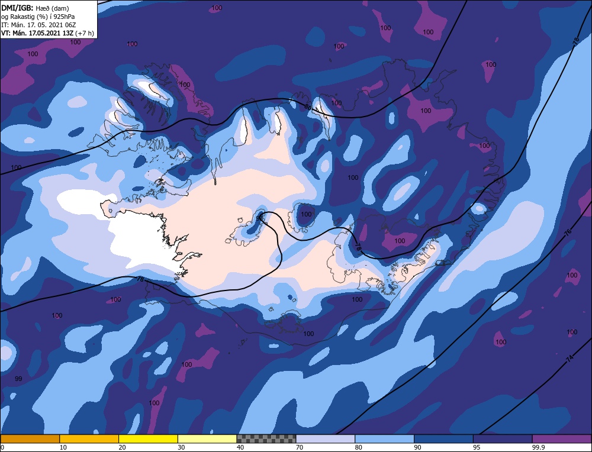Click the initial time 'IT: Mán. 17. 05. 2021 06Z'
The width and height of the screenshot is (592, 452).
tap(38, 25)
